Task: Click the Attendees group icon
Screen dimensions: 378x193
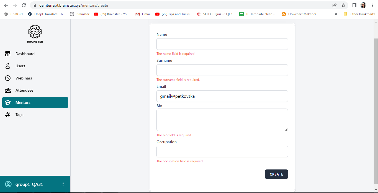Action: (x=8, y=90)
